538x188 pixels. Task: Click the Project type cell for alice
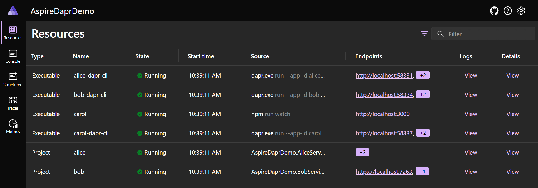[41, 153]
